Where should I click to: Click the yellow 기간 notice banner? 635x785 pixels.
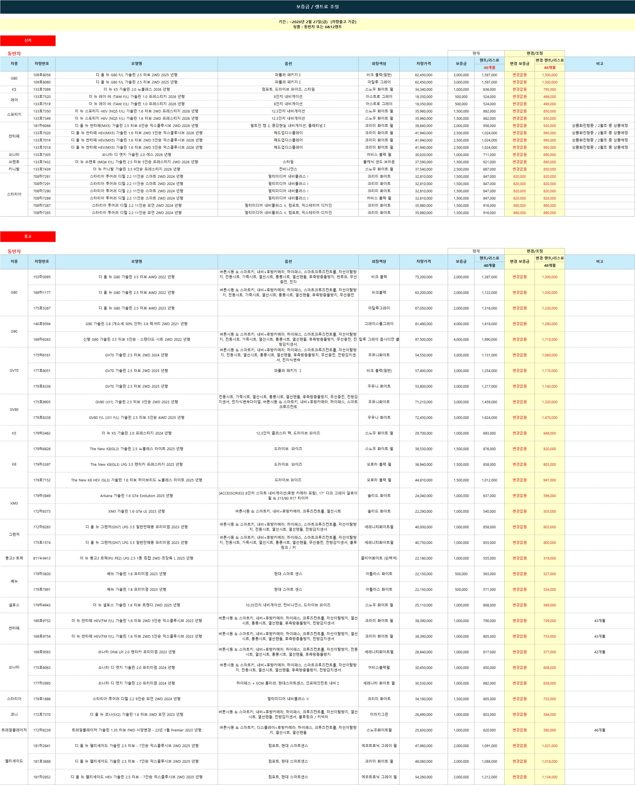pos(317,24)
